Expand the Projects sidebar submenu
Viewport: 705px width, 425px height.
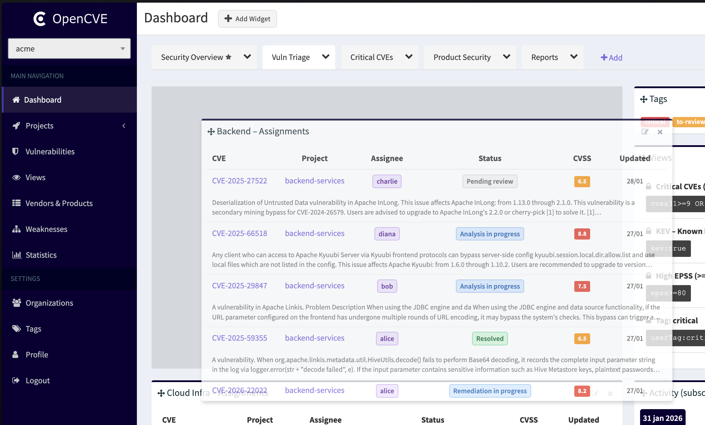124,126
